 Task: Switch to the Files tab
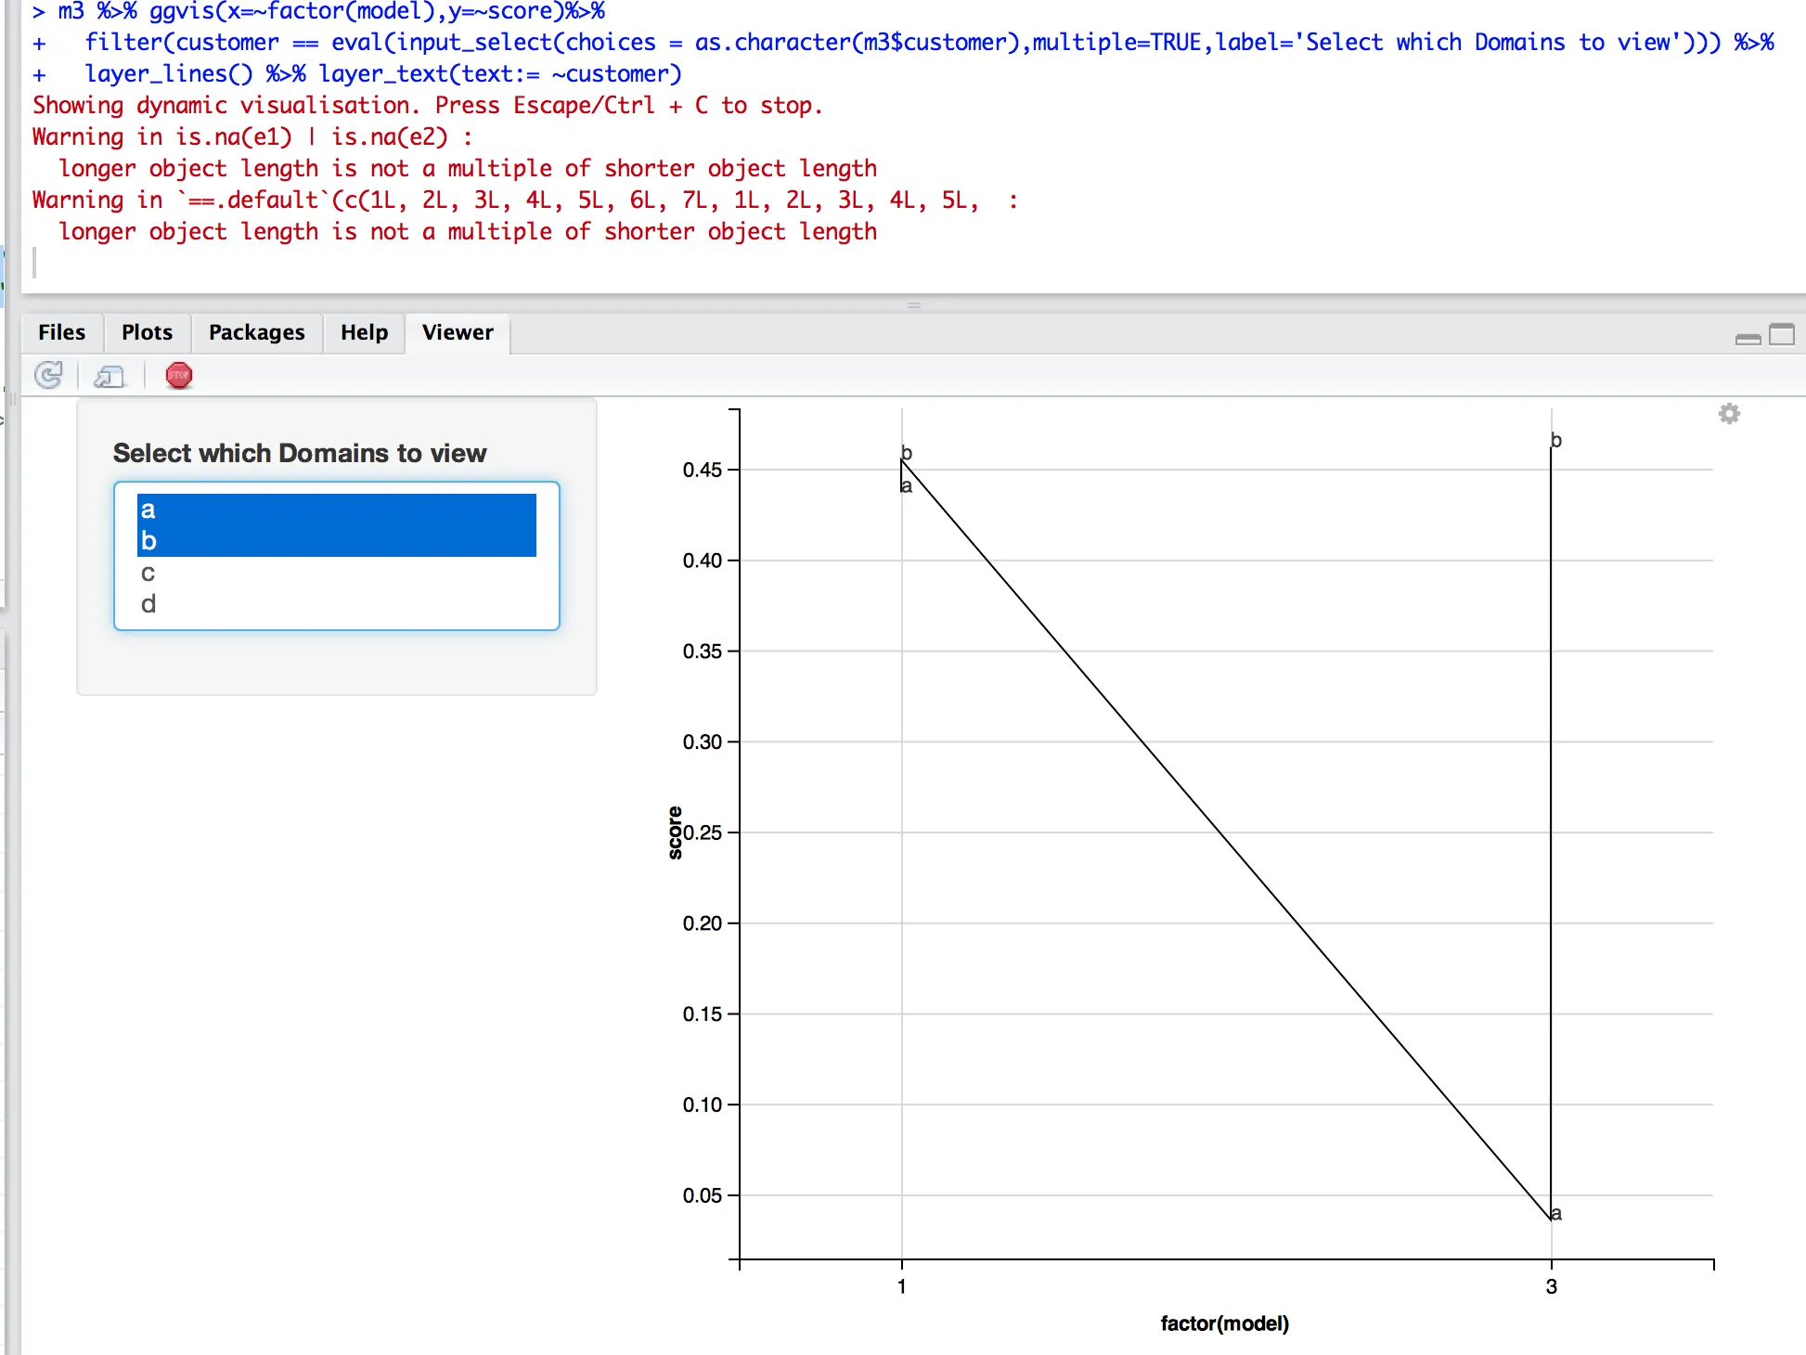tap(61, 332)
